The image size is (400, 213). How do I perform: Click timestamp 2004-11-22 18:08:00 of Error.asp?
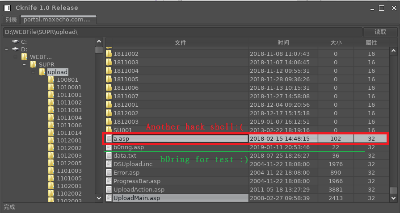(x=280, y=172)
